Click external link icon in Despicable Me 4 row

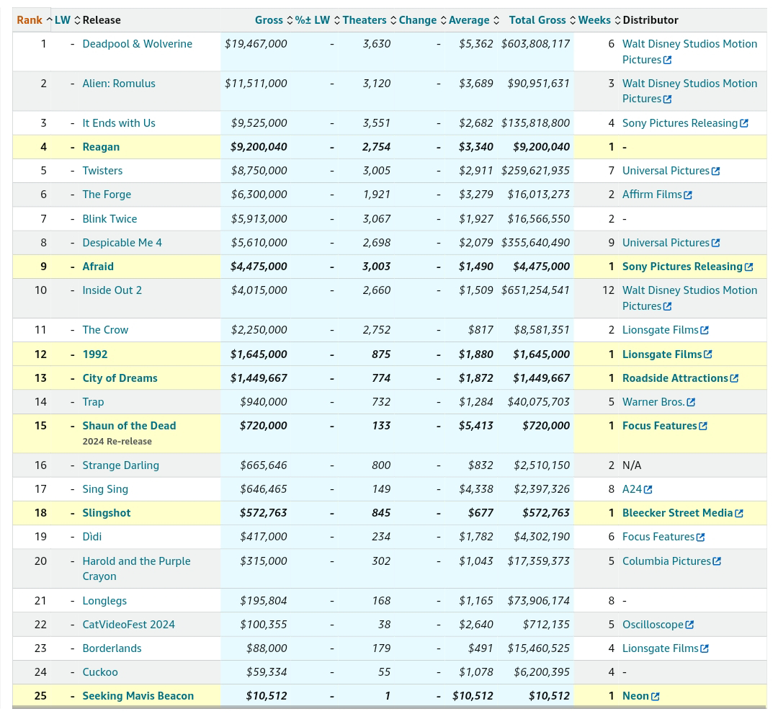click(x=715, y=243)
